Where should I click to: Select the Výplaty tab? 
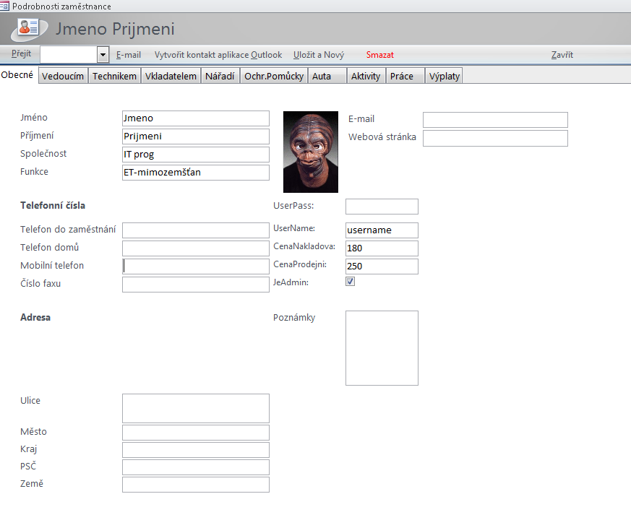pos(444,76)
